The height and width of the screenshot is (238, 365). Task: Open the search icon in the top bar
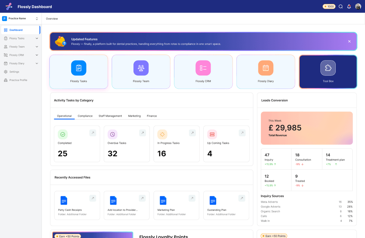click(x=340, y=6)
